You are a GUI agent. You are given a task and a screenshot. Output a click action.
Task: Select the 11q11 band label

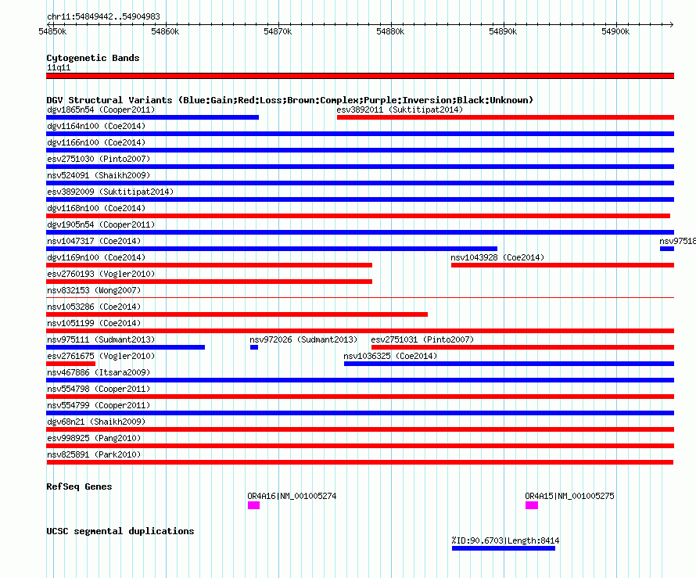(59, 67)
